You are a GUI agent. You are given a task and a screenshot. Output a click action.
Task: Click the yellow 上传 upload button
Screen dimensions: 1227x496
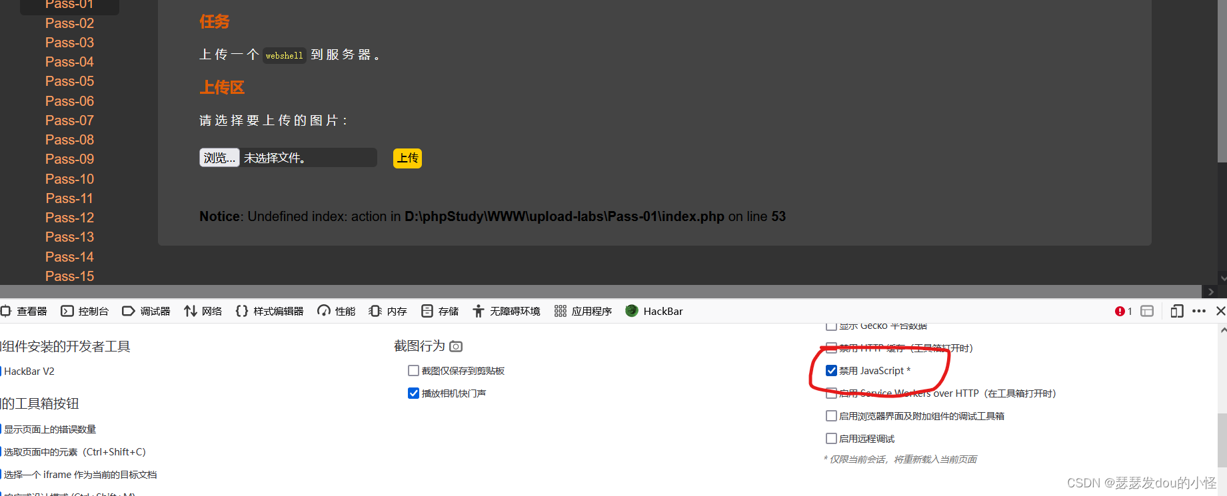[407, 158]
